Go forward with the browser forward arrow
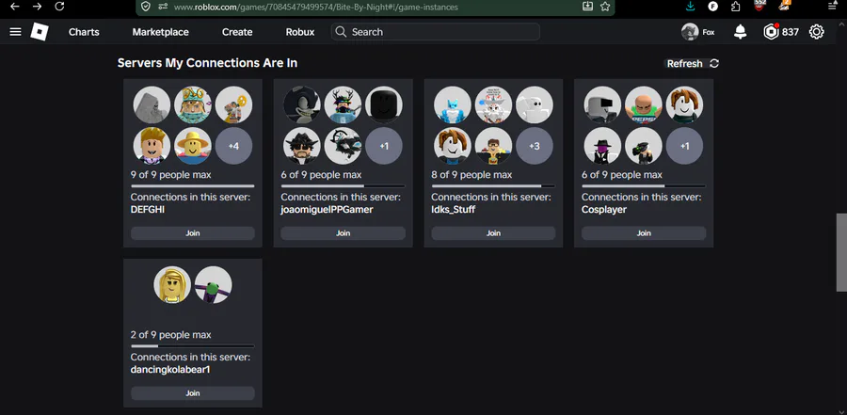Screen dimensions: 847x415 37,7
